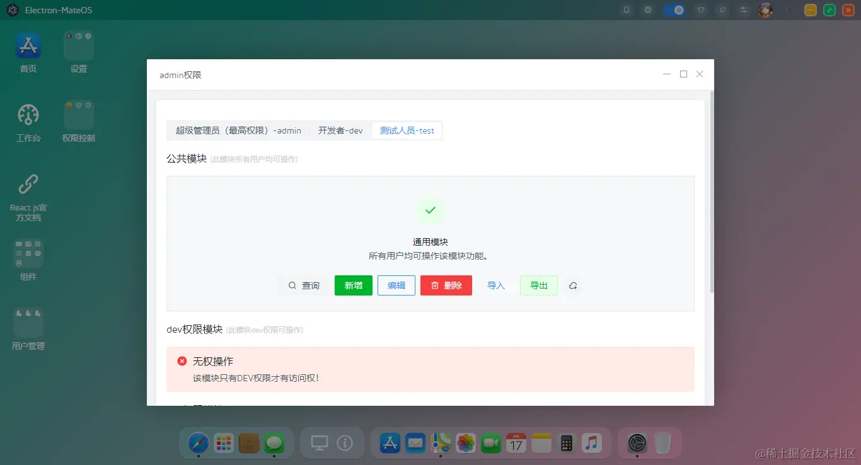The height and width of the screenshot is (465, 861).
Task: Open the 设置 app on the desktop
Action: [x=78, y=52]
